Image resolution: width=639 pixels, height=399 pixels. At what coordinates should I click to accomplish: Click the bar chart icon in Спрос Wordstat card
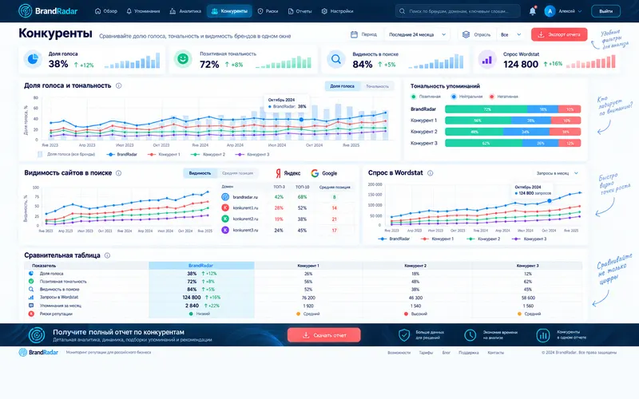point(487,59)
